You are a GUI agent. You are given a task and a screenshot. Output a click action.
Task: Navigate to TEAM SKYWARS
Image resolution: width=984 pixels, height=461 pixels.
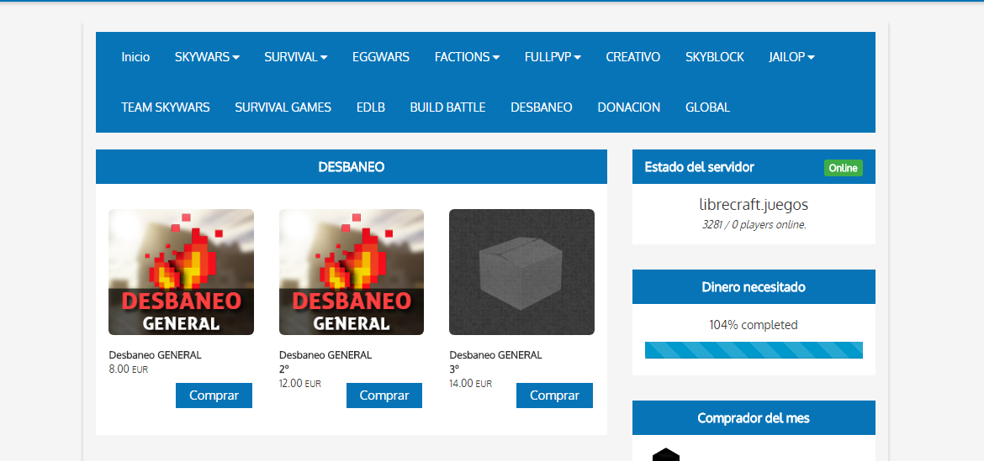coord(166,107)
